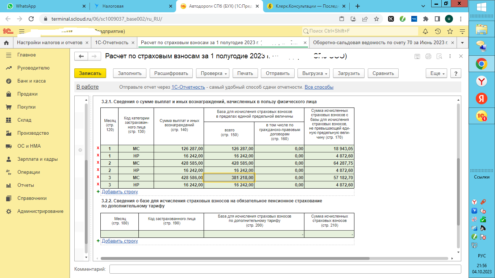Click the В работе status link
The height and width of the screenshot is (278, 495).
tap(87, 87)
